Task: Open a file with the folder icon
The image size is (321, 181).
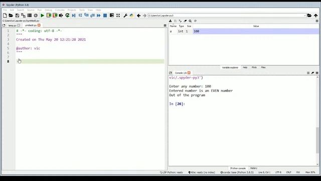Action: 11,16
